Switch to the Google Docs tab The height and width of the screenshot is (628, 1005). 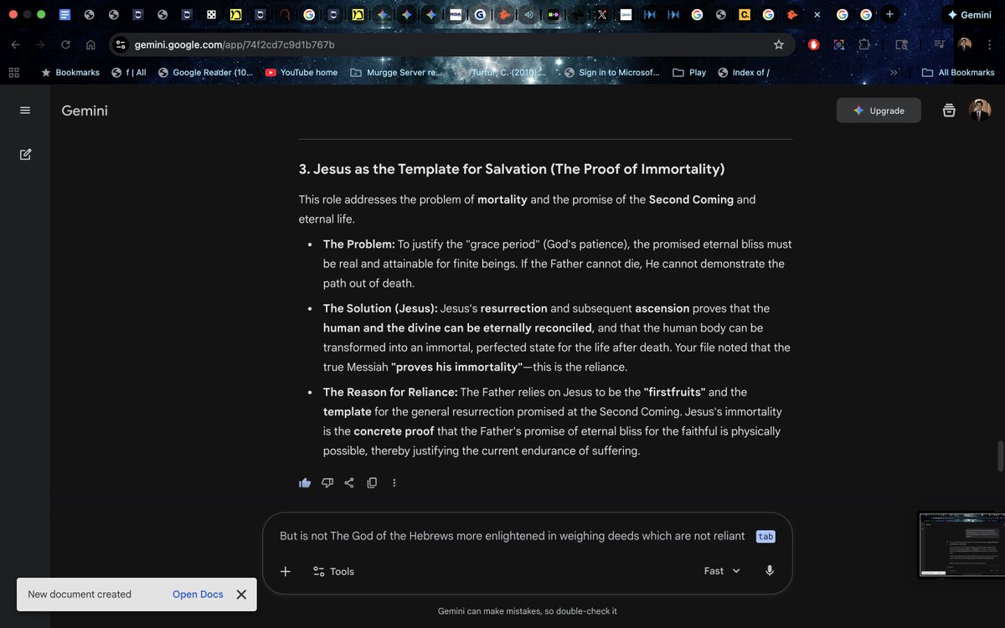[x=64, y=14]
